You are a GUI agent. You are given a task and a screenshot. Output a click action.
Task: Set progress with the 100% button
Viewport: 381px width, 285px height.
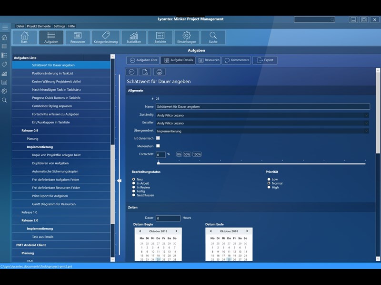(x=197, y=154)
